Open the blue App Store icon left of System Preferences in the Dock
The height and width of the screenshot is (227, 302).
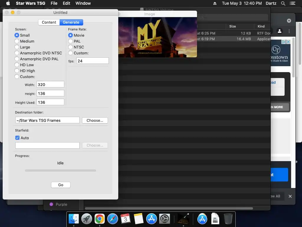152,219
